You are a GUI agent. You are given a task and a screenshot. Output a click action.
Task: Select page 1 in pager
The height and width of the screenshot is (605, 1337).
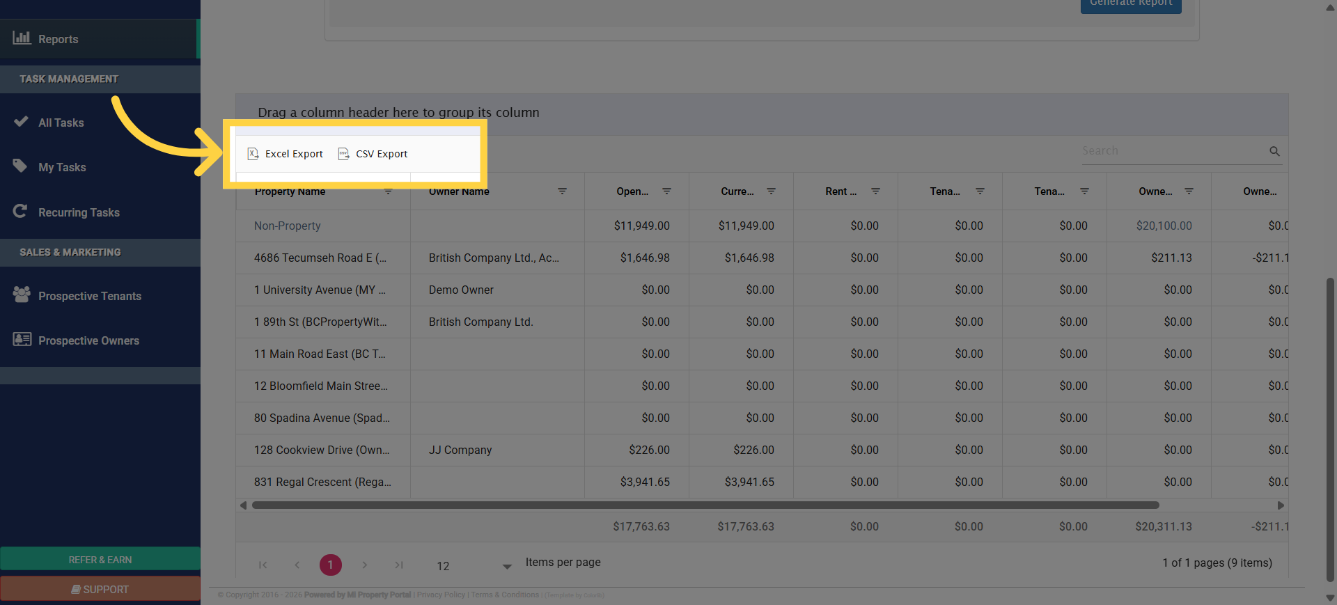pos(331,565)
